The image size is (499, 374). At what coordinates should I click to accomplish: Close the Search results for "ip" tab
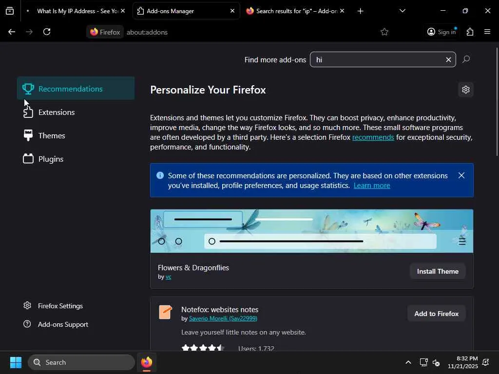pyautogui.click(x=342, y=11)
